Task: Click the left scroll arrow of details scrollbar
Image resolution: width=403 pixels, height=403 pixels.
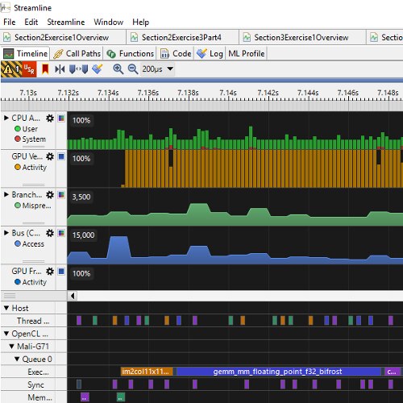Action: click(73, 296)
